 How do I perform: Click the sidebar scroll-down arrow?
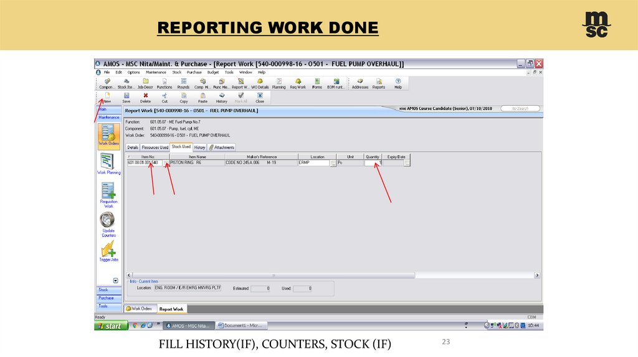[x=115, y=280]
